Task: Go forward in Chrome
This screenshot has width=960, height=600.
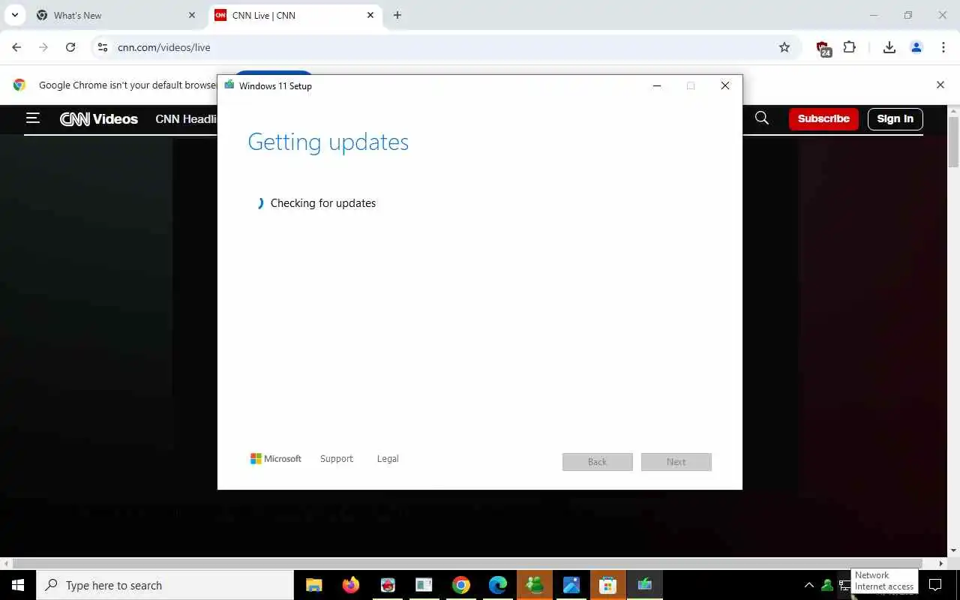Action: (43, 47)
